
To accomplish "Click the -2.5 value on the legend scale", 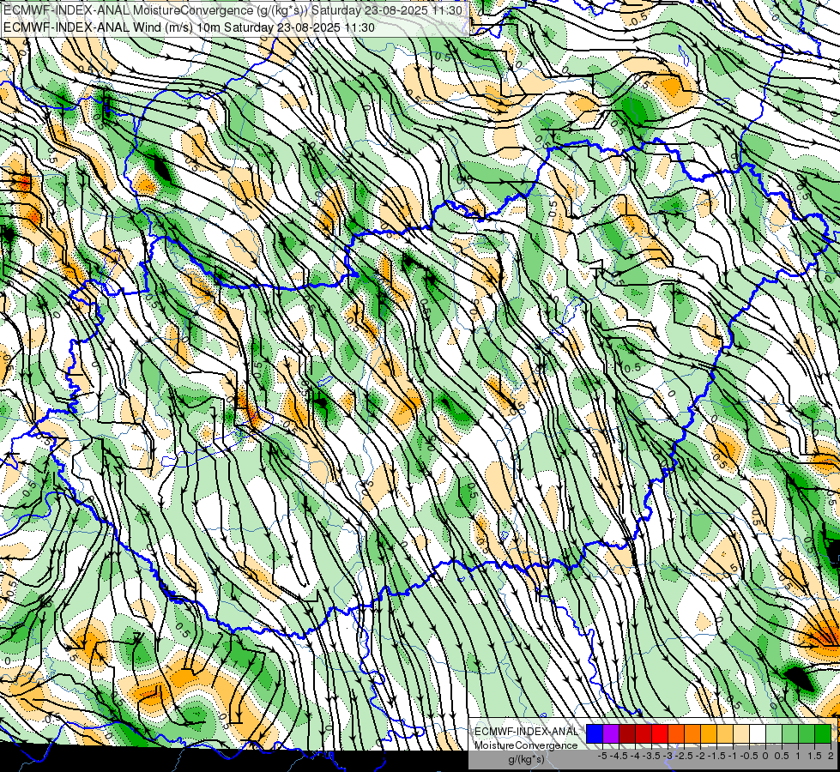I will click(x=684, y=756).
